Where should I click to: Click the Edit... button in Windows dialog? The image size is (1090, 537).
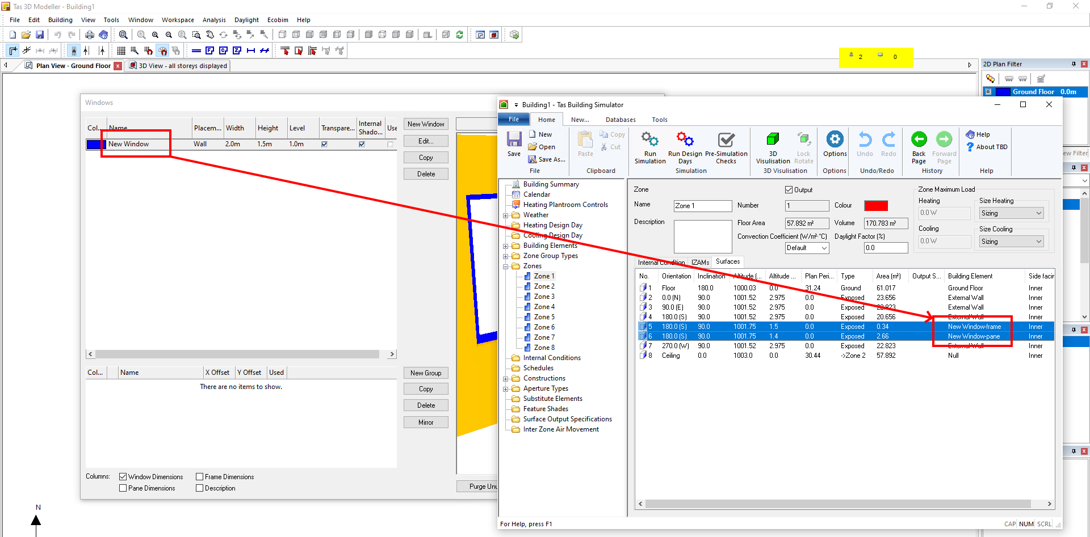pyautogui.click(x=426, y=141)
